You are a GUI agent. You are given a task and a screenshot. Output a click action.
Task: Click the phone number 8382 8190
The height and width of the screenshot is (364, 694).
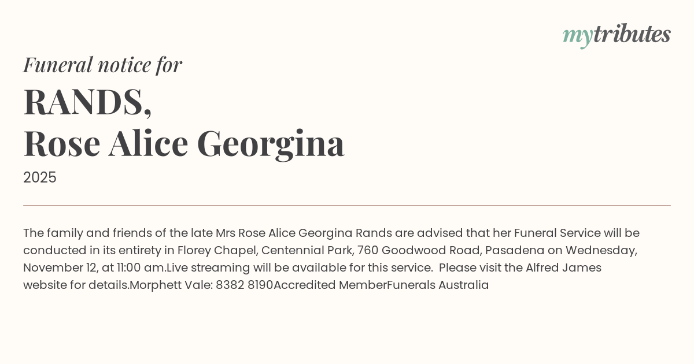pos(244,285)
